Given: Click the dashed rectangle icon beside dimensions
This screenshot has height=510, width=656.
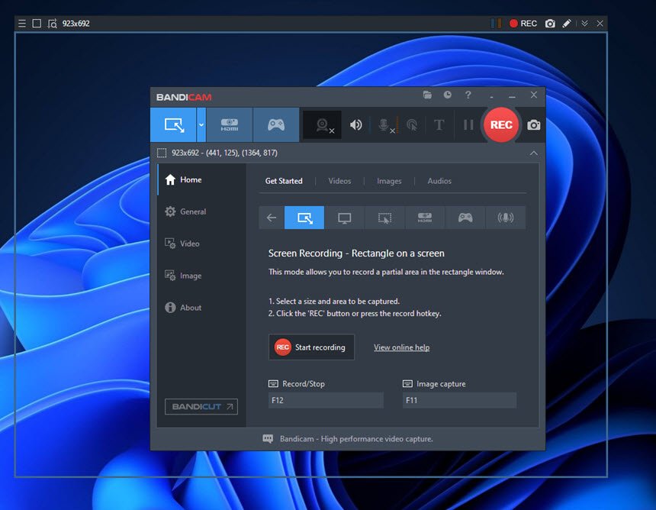Looking at the screenshot, I should [x=162, y=153].
